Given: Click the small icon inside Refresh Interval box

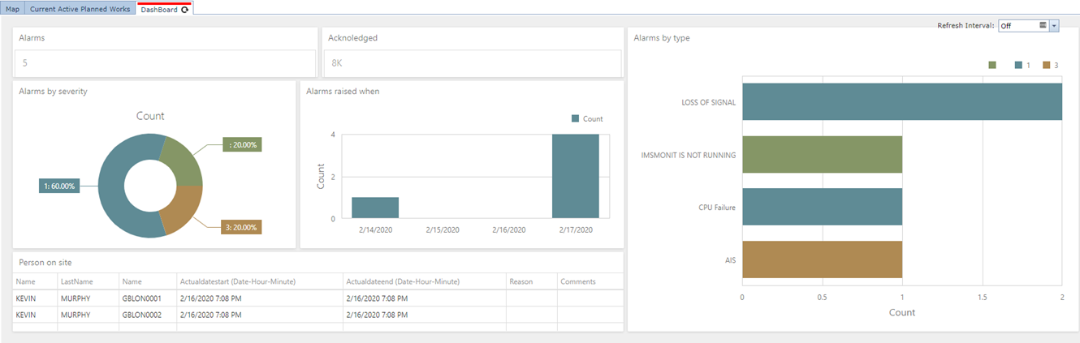Looking at the screenshot, I should [x=1042, y=26].
